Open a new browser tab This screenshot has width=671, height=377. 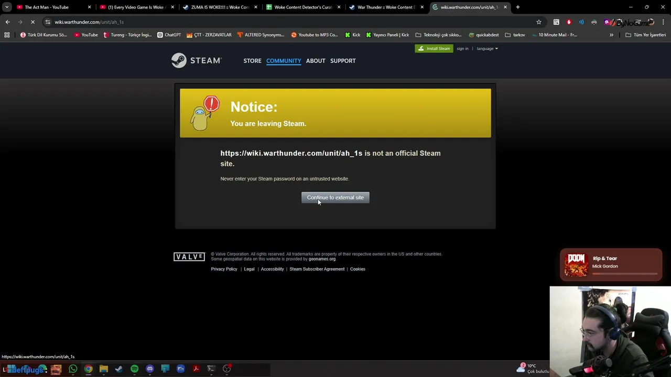[x=517, y=7]
